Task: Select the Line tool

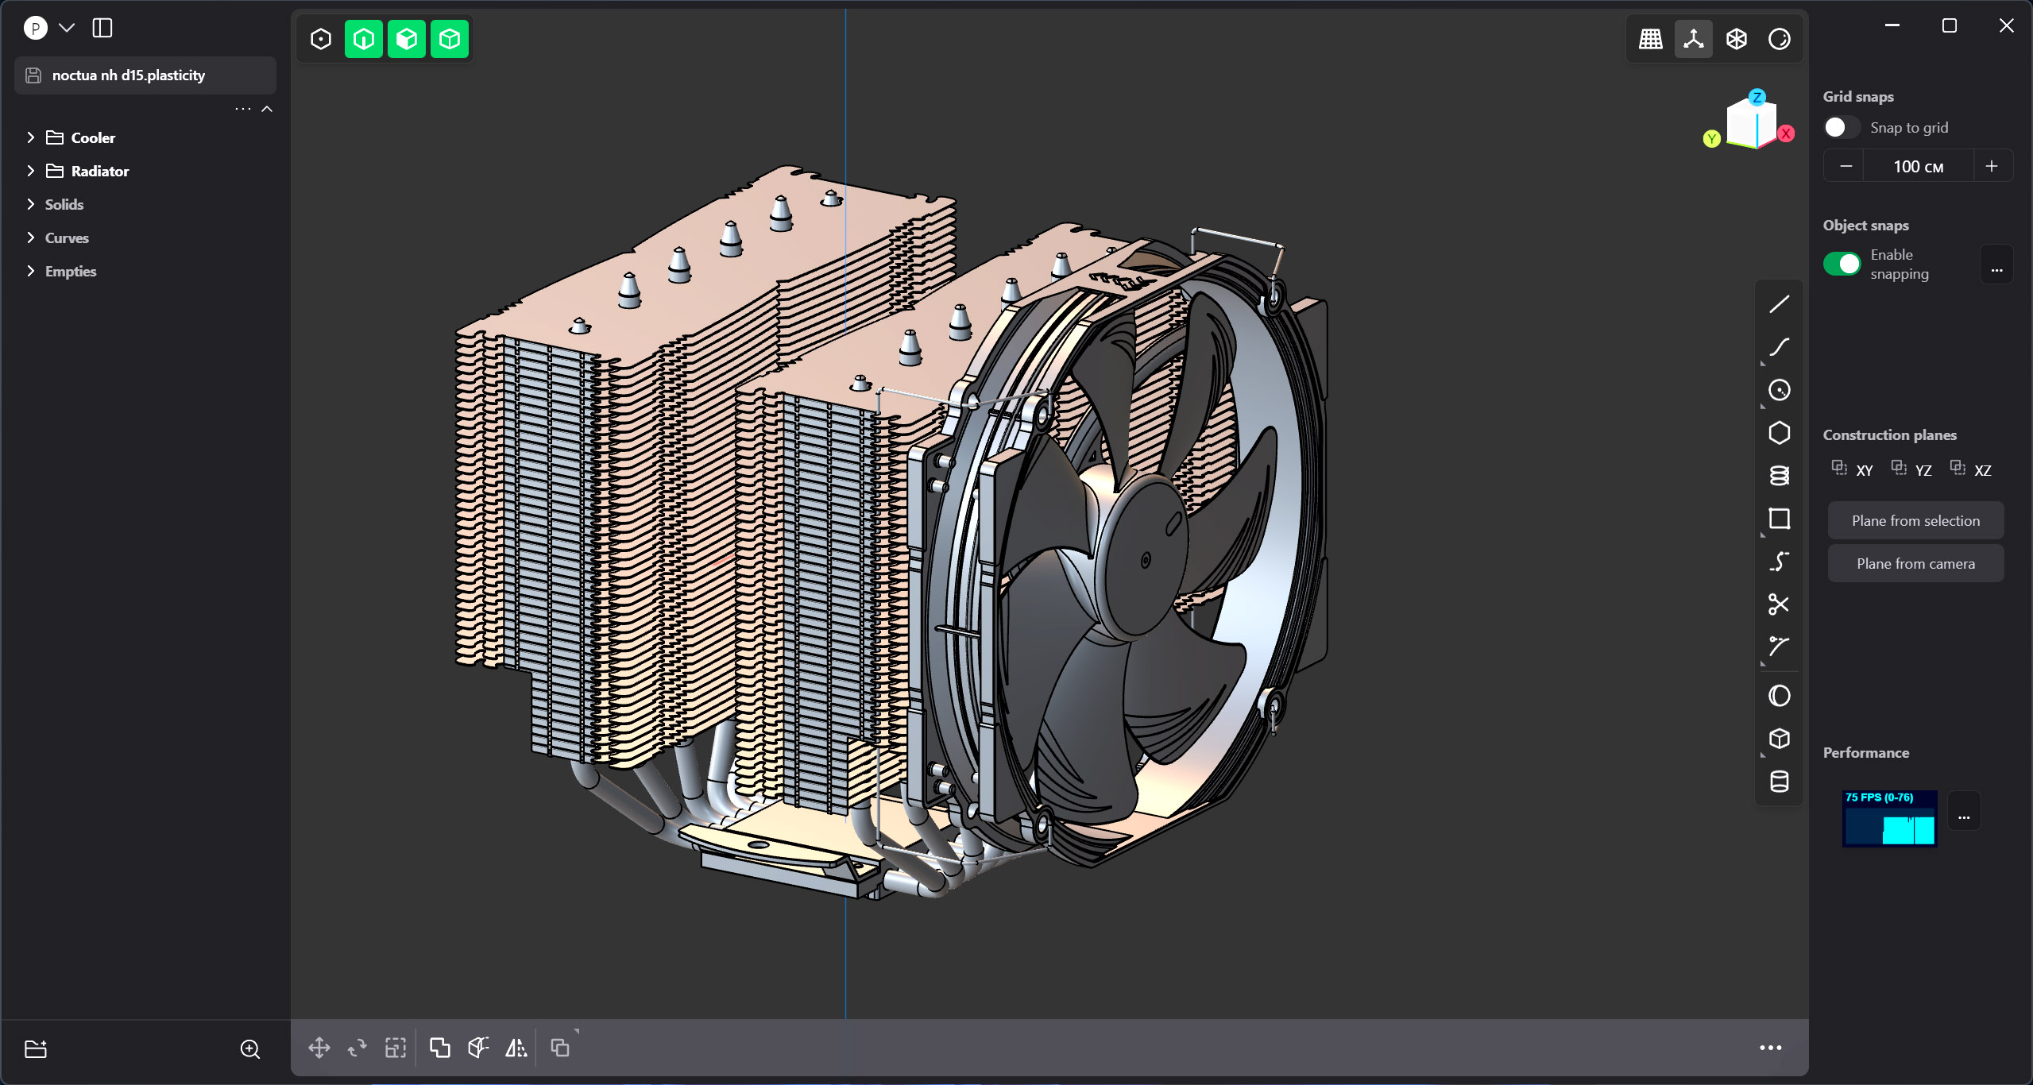Action: click(1779, 304)
